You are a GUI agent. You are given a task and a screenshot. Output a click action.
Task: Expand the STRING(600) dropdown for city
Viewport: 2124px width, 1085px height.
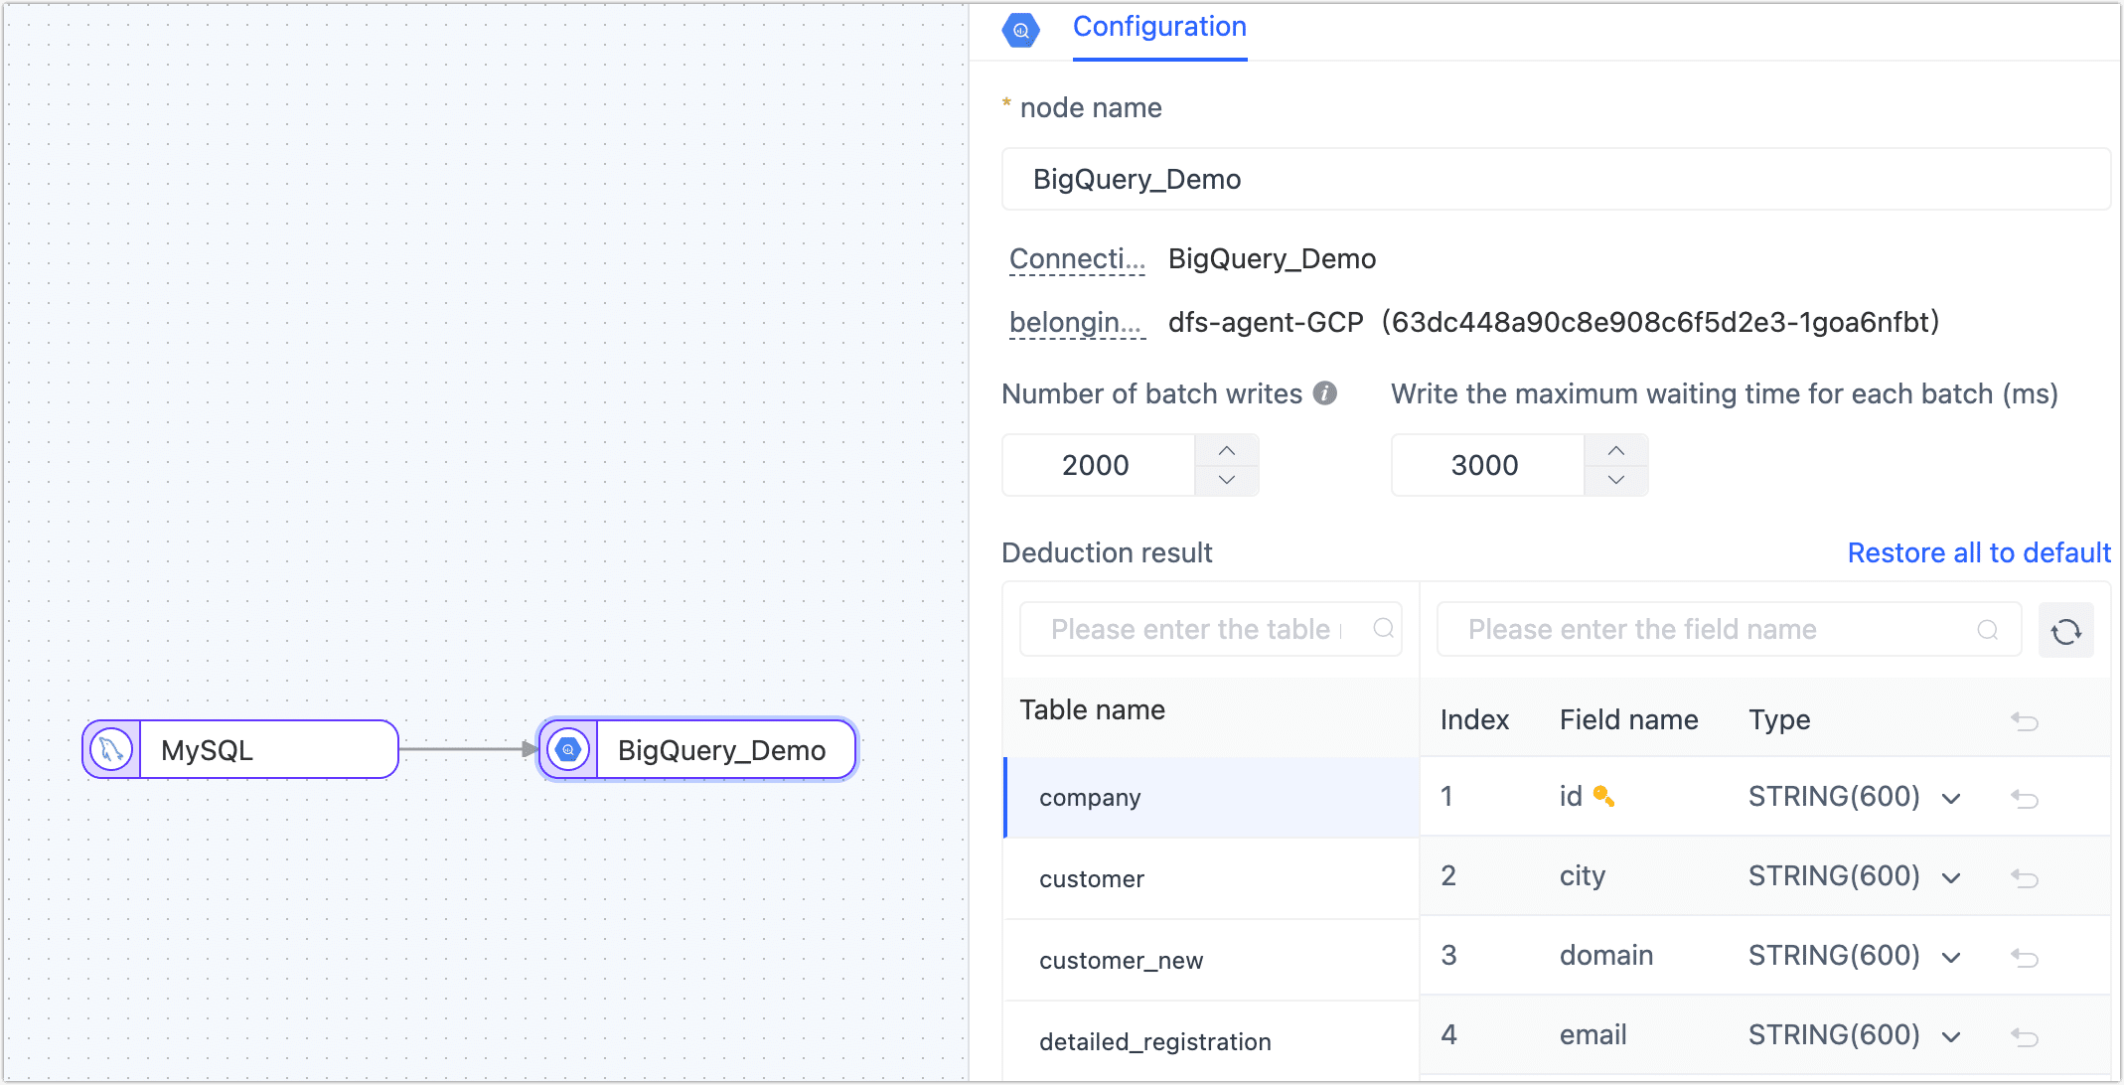pos(1951,878)
